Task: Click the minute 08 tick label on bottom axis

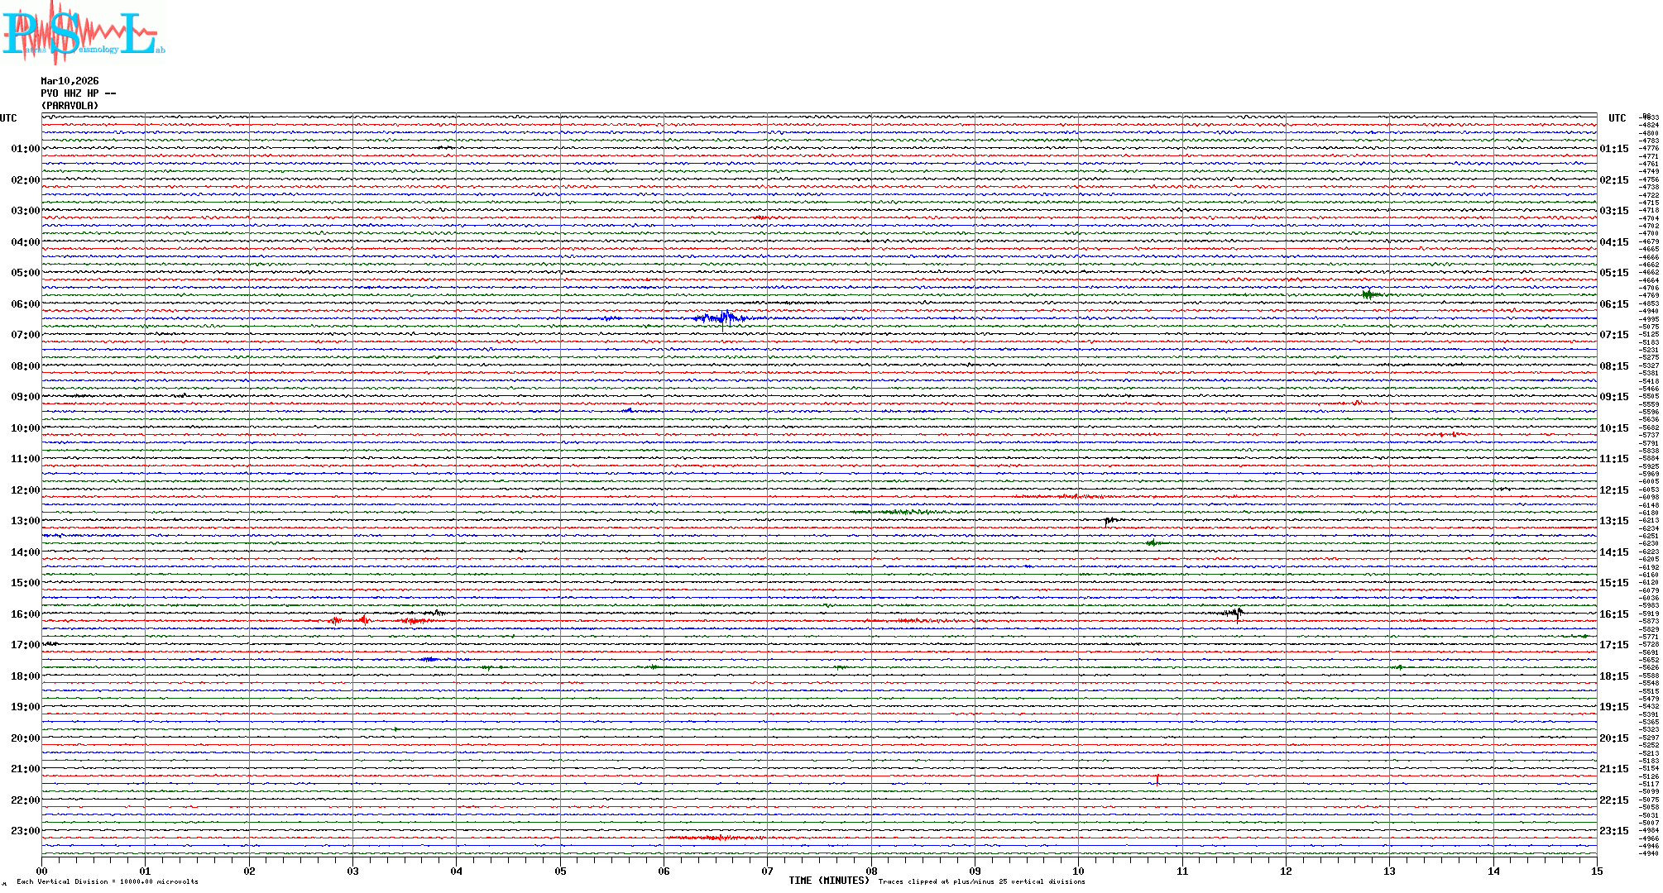Action: click(x=871, y=871)
